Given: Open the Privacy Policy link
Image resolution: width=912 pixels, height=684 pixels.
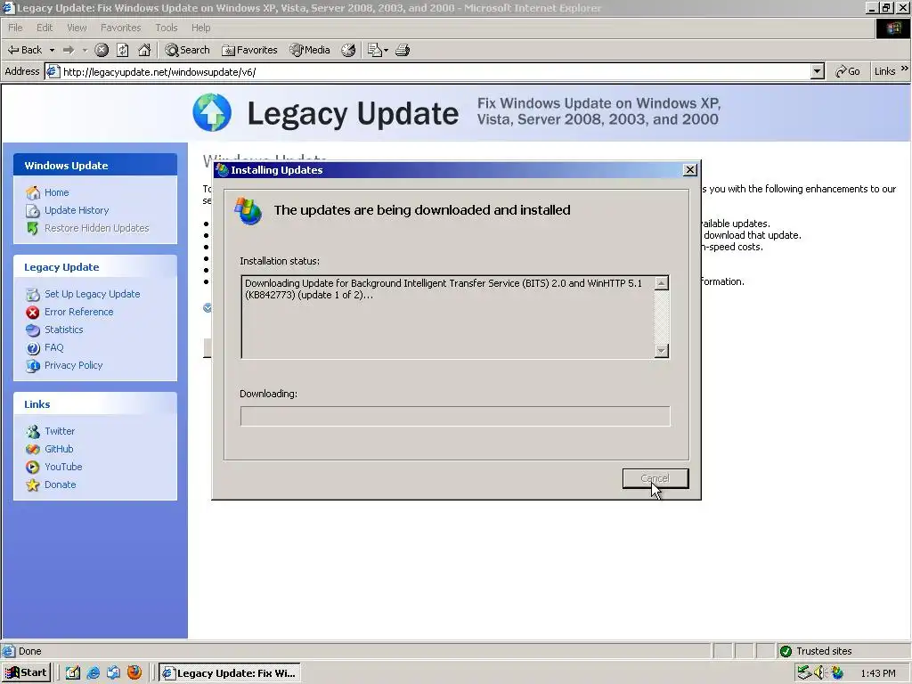Looking at the screenshot, I should pyautogui.click(x=73, y=365).
